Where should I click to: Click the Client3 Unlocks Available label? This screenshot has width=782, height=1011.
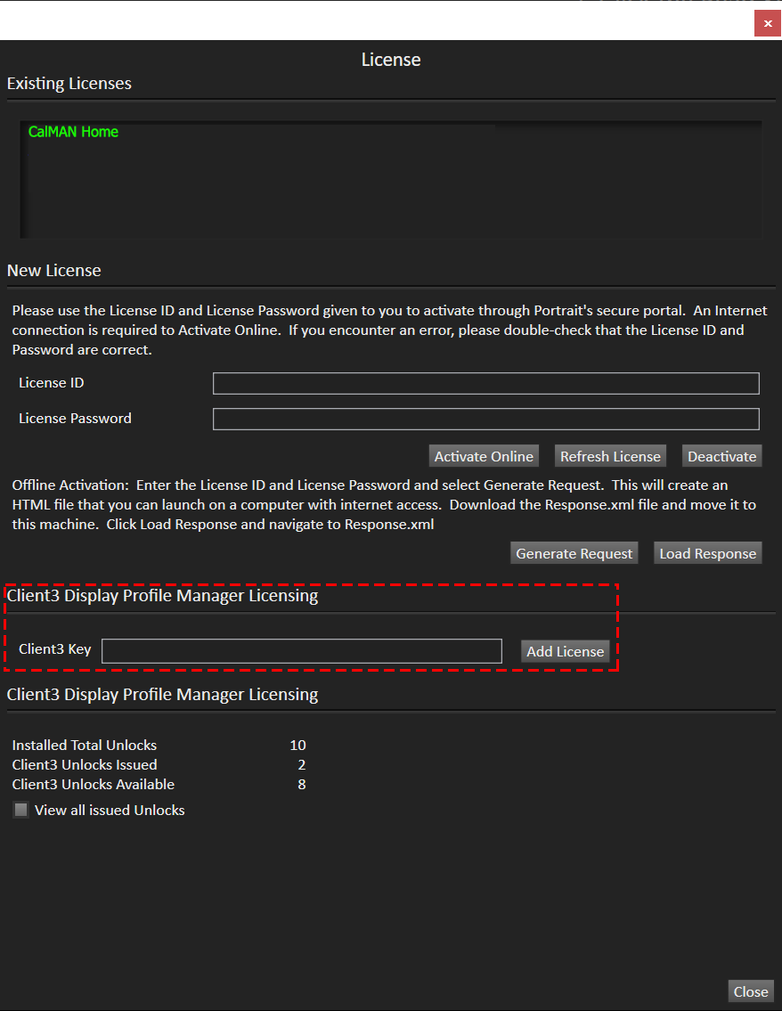(x=94, y=784)
